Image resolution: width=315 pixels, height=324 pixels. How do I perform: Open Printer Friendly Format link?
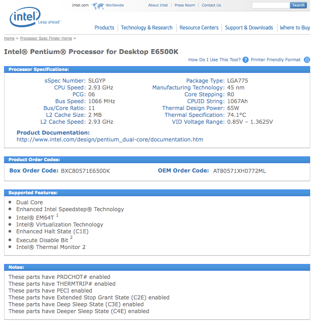click(x=276, y=60)
